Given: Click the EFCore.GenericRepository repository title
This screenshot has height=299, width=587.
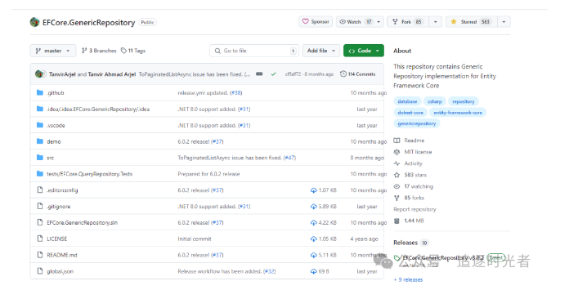Looking at the screenshot, I should 89,22.
